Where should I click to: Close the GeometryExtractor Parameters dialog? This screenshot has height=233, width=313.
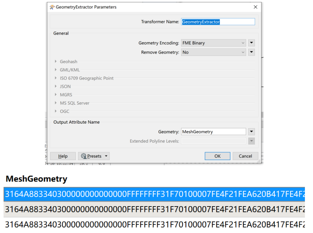[x=255, y=7]
